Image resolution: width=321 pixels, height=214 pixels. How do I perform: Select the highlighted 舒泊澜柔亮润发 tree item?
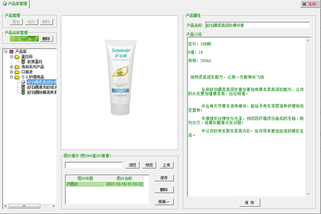[x=42, y=82]
